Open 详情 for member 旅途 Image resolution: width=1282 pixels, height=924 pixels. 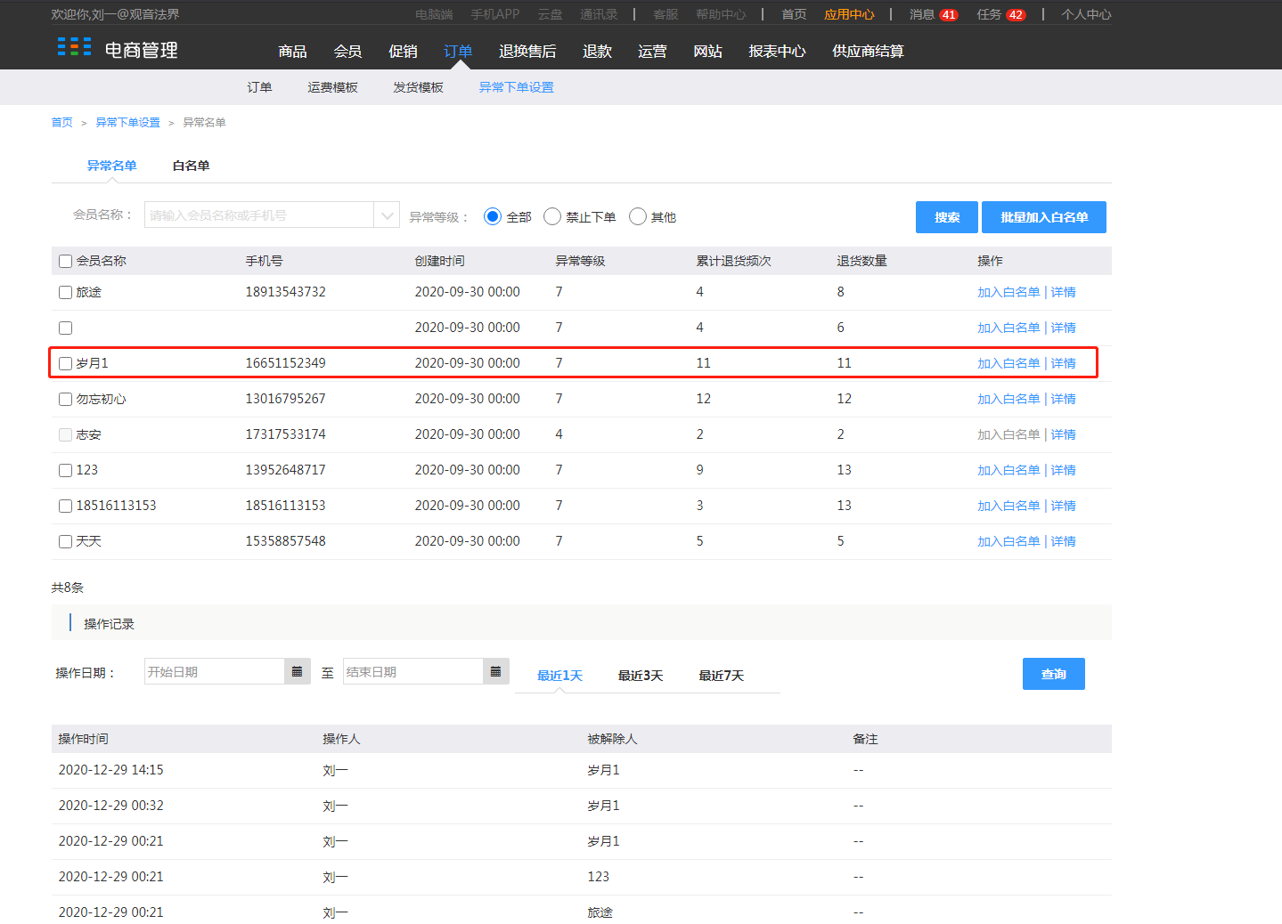tap(1063, 292)
